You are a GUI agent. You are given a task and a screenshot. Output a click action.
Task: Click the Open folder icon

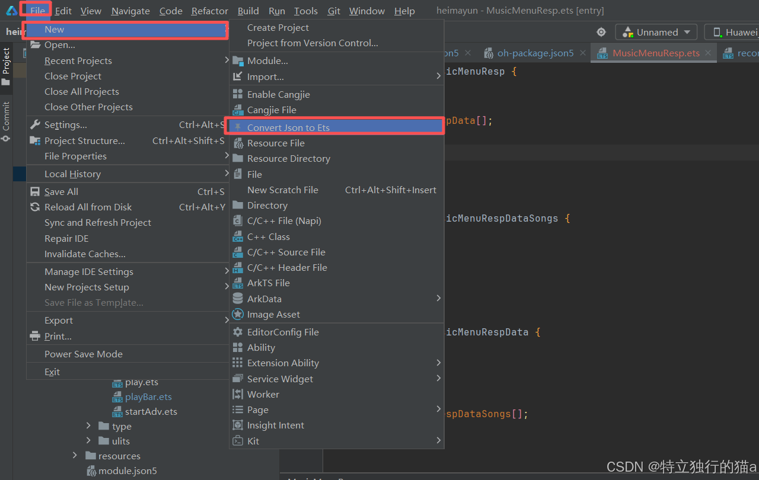coord(35,45)
